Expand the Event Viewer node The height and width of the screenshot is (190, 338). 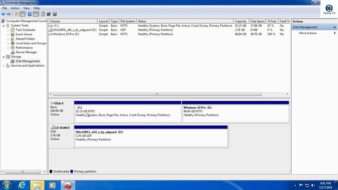tap(8, 34)
